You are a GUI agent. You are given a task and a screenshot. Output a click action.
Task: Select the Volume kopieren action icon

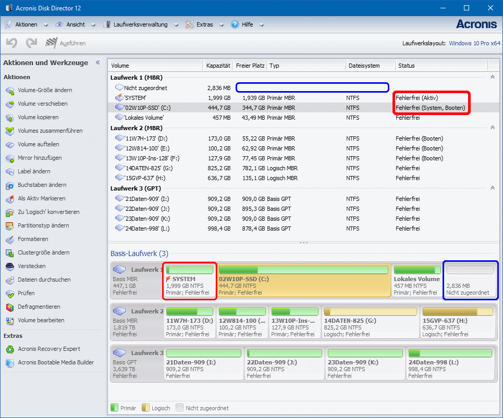[10, 118]
